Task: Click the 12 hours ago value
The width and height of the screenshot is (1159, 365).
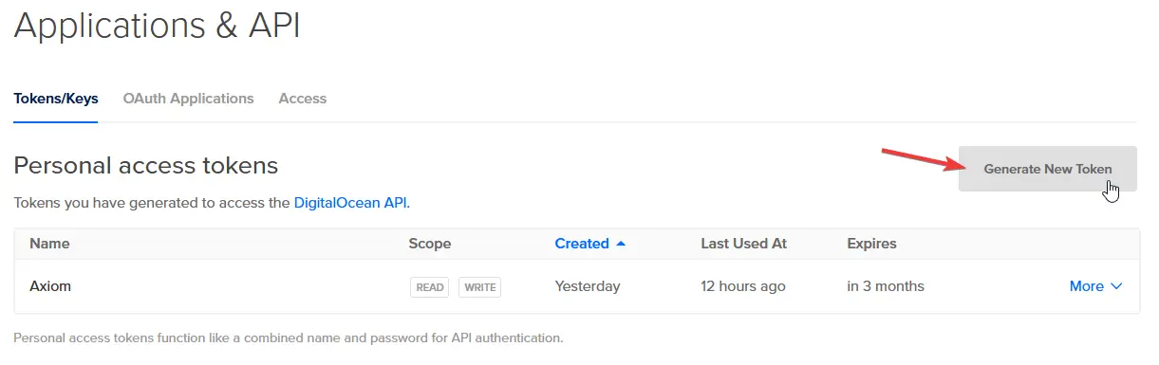Action: point(743,286)
